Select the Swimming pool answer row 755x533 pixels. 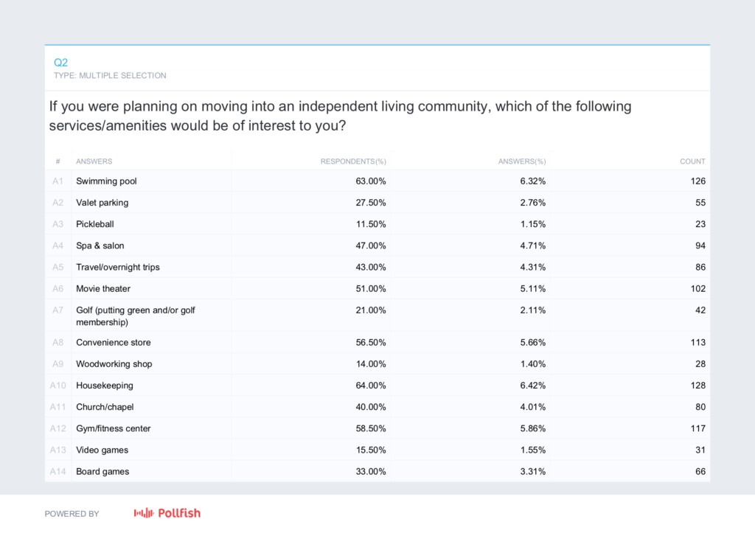pos(106,181)
